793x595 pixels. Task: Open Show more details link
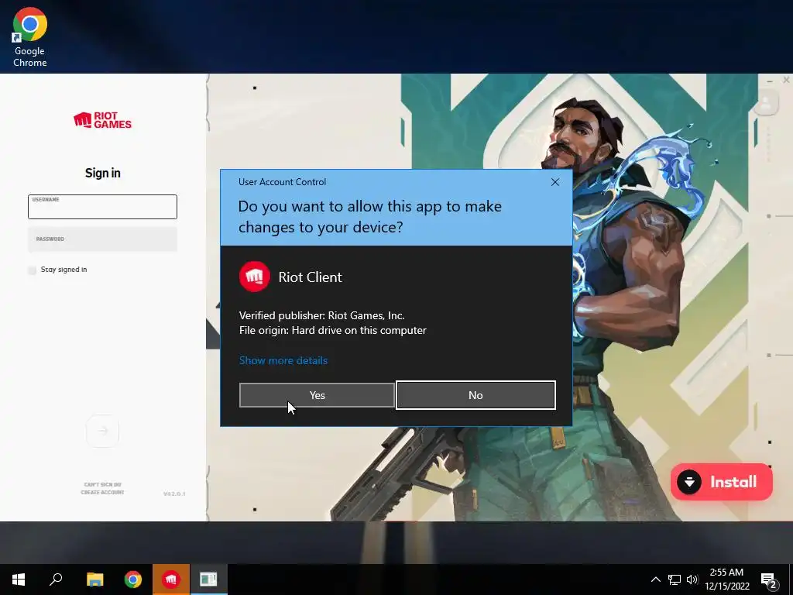point(283,360)
